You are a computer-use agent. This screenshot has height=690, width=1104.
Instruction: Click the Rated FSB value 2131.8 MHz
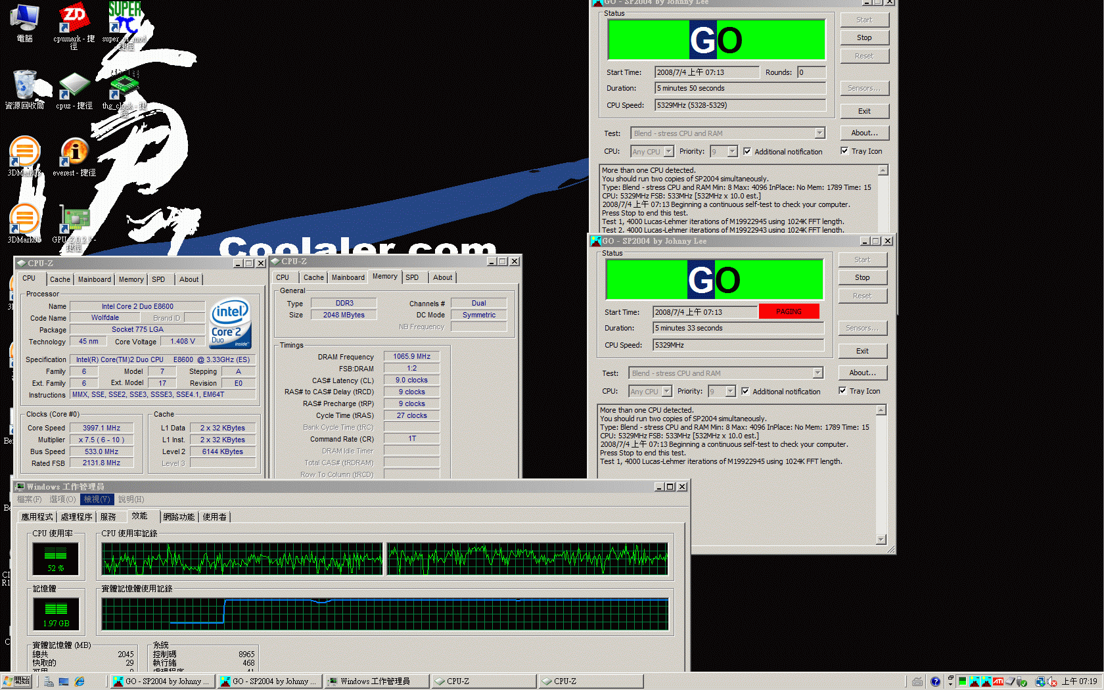(101, 463)
